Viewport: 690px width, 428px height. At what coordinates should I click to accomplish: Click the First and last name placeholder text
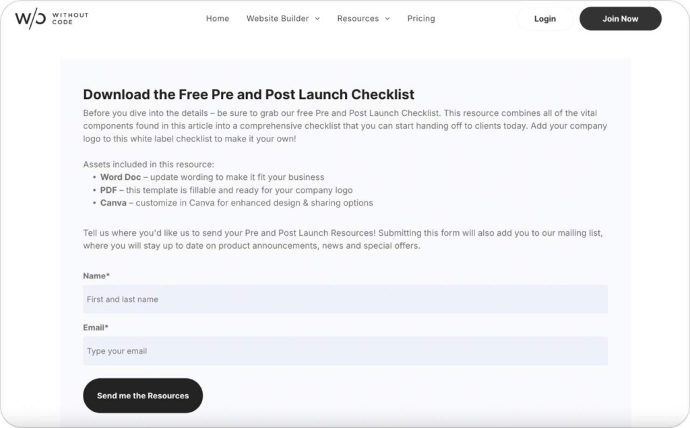click(x=122, y=299)
